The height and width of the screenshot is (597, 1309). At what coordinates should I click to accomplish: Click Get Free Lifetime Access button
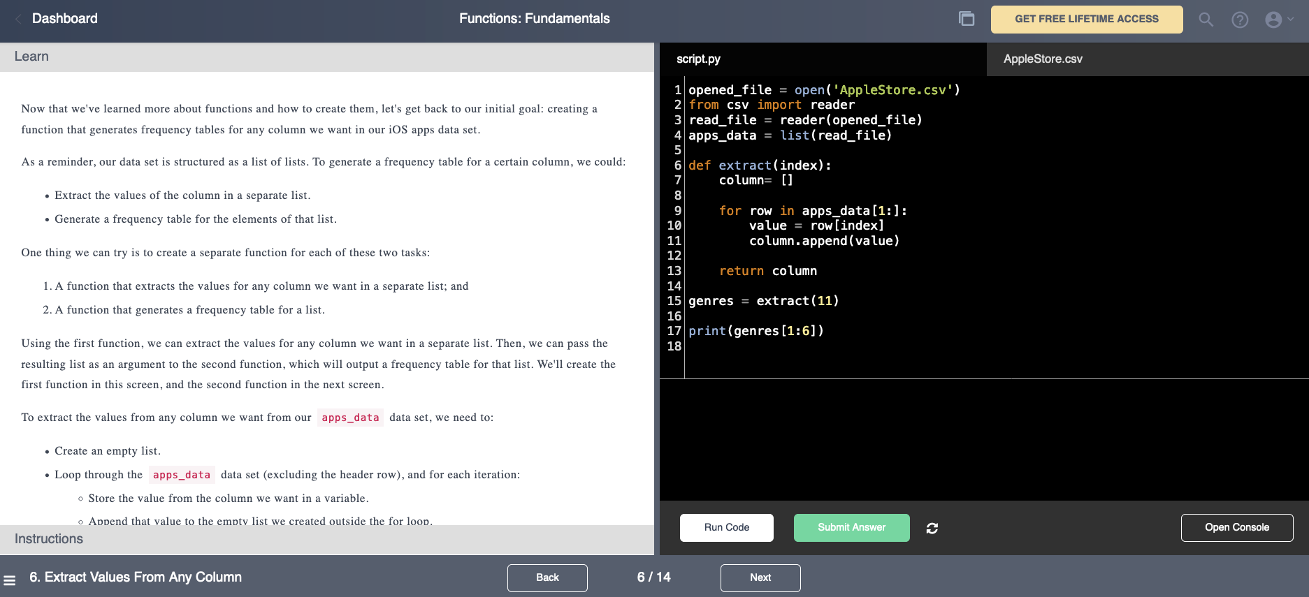tap(1086, 20)
